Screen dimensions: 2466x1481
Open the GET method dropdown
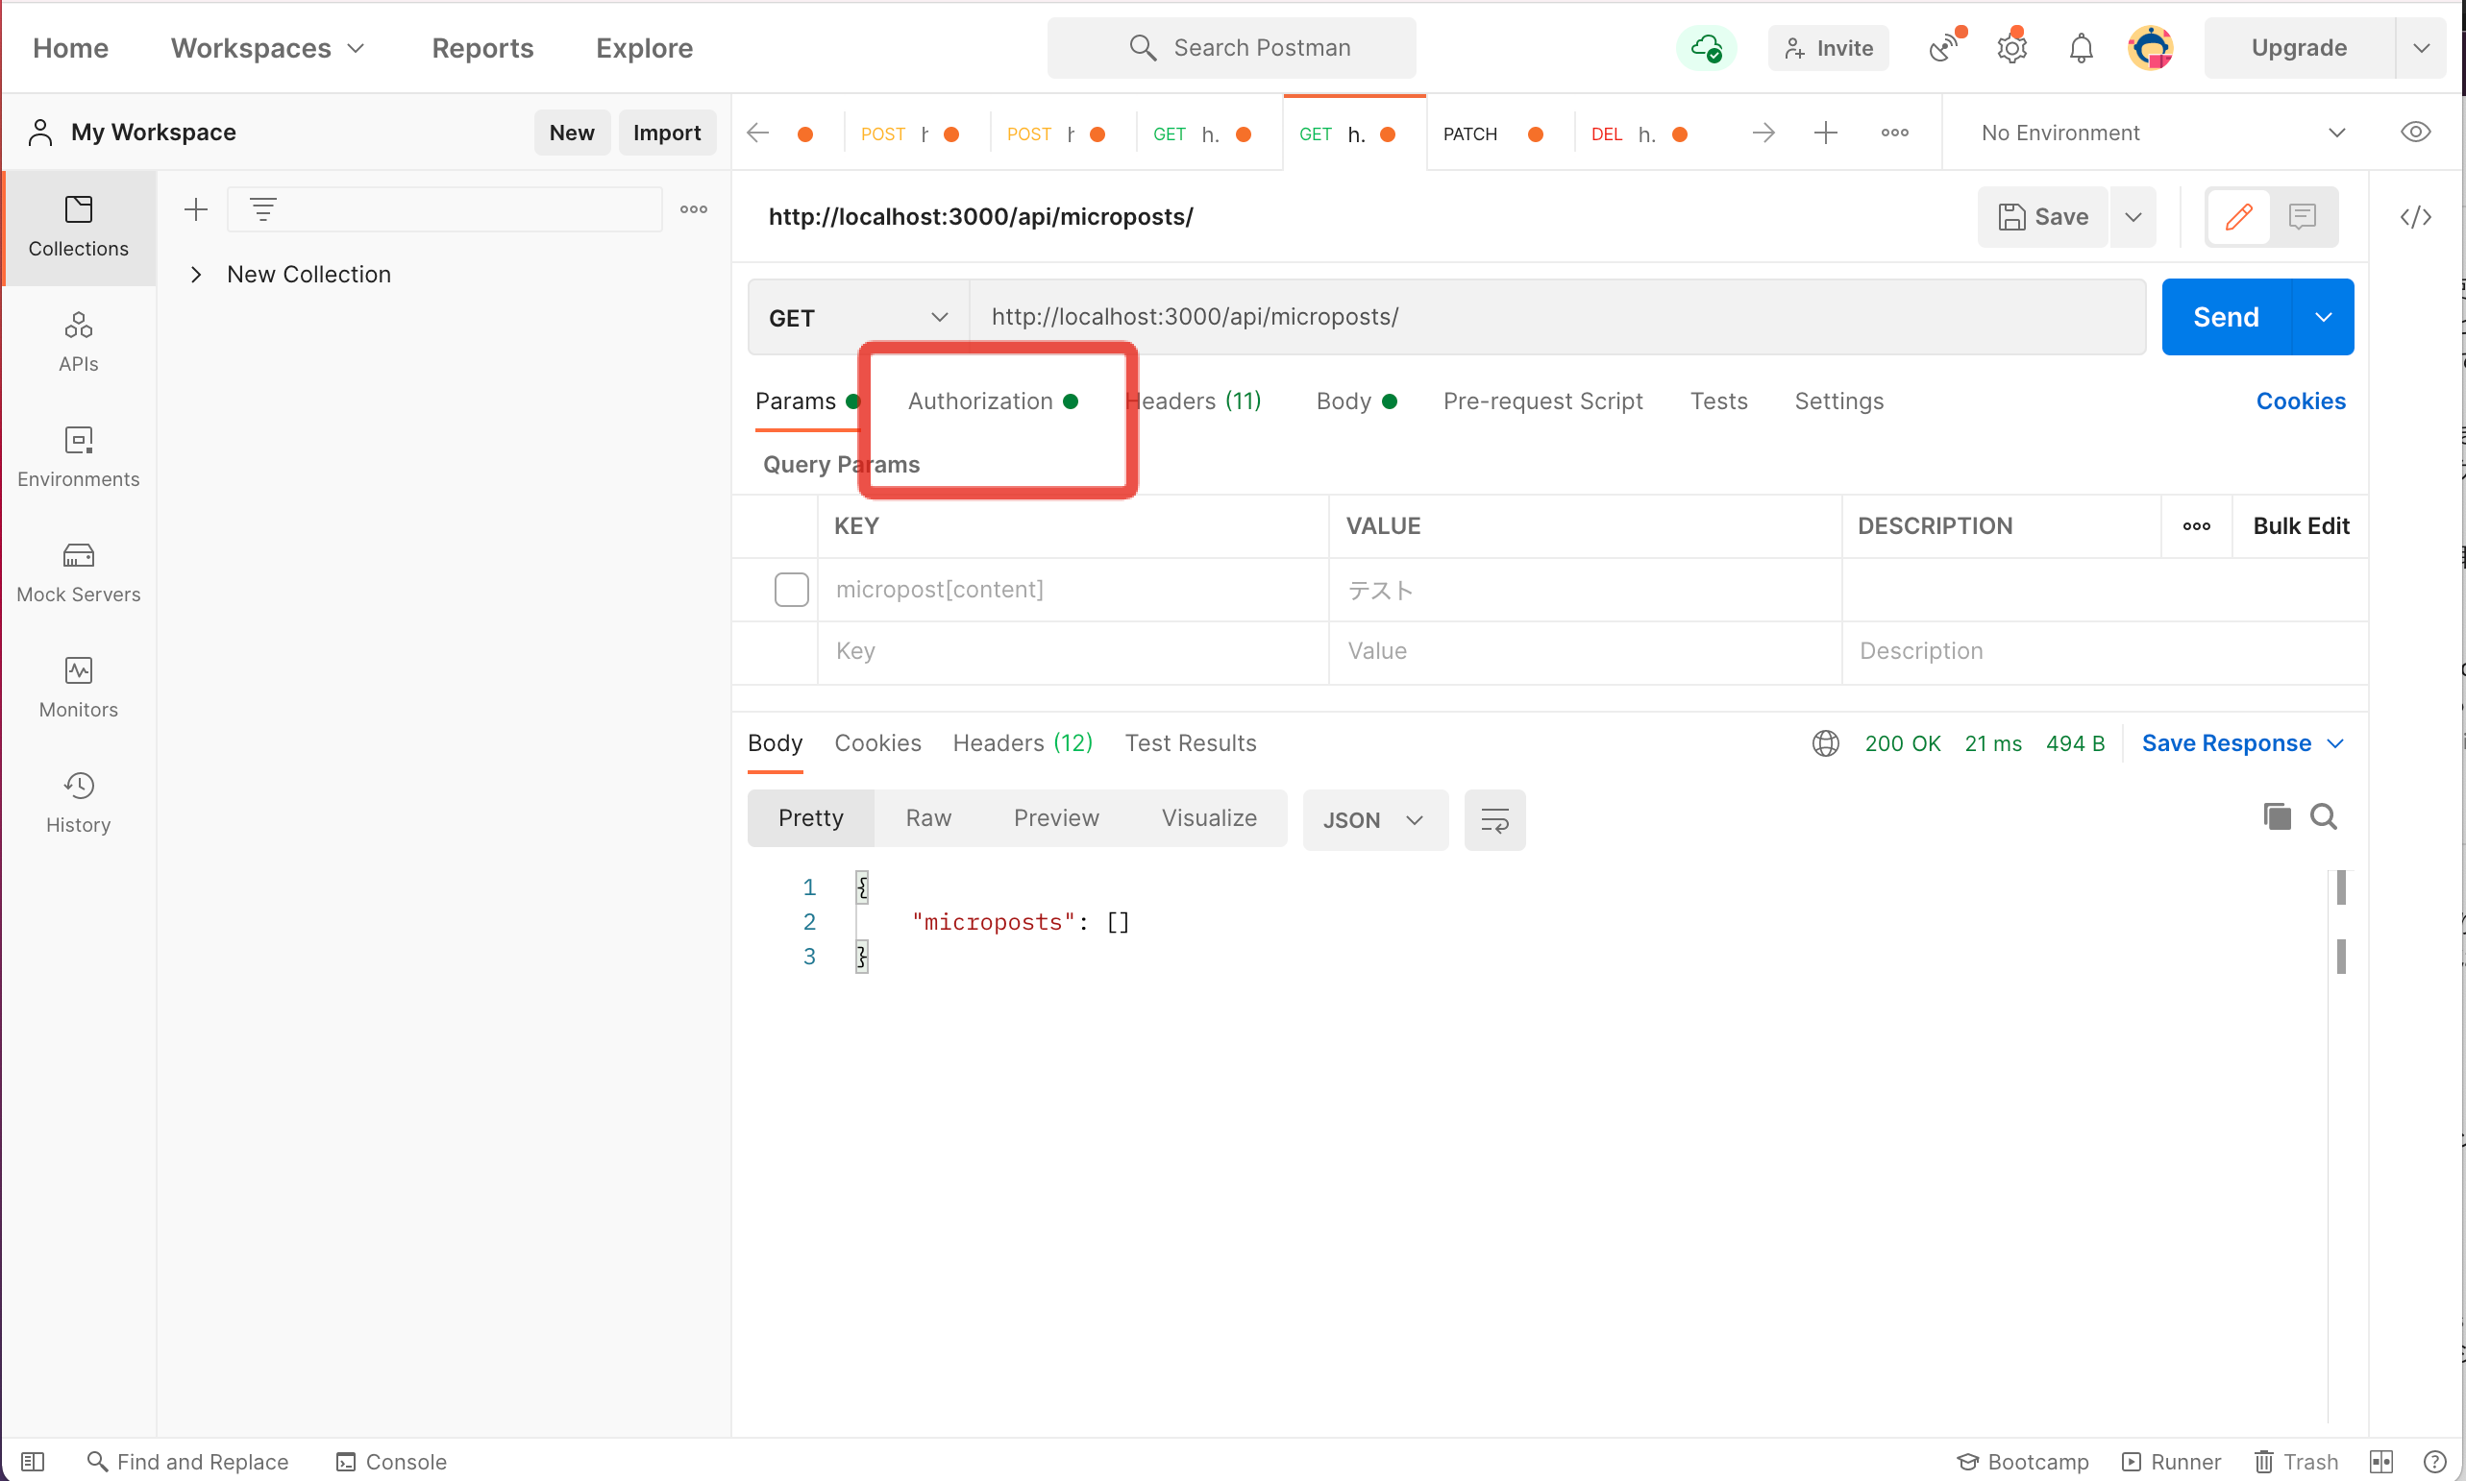click(x=856, y=316)
